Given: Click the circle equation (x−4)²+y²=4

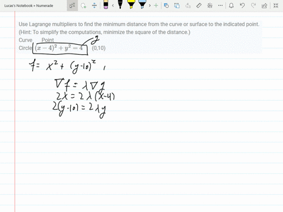Looking at the screenshot, I should pyautogui.click(x=59, y=48).
